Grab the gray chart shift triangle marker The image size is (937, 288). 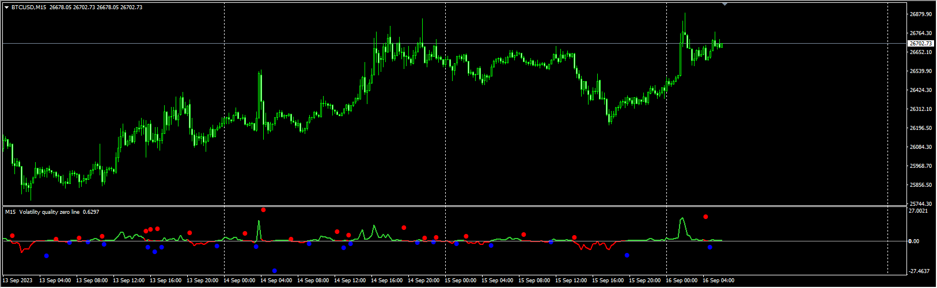[x=724, y=4]
